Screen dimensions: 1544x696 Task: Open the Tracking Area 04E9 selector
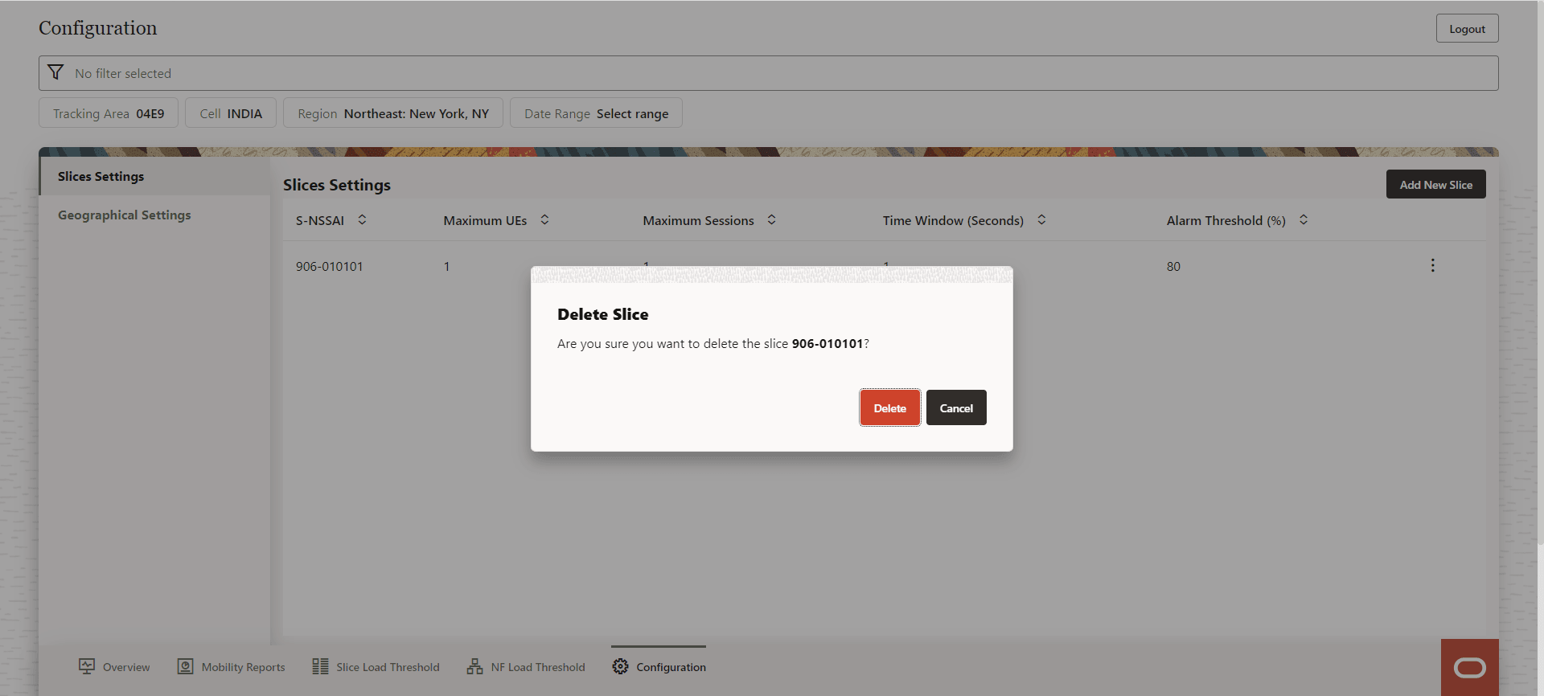coord(109,113)
